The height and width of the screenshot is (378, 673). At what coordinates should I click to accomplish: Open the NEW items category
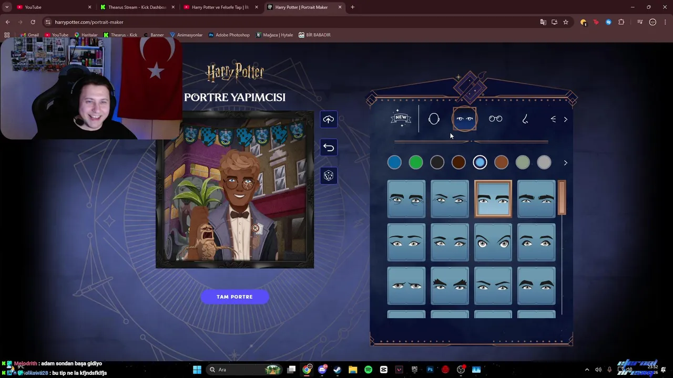(x=401, y=119)
